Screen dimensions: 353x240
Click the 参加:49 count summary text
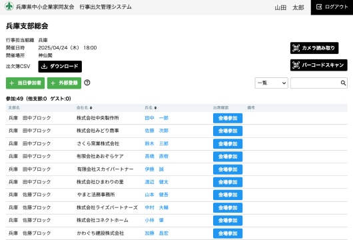click(x=39, y=99)
